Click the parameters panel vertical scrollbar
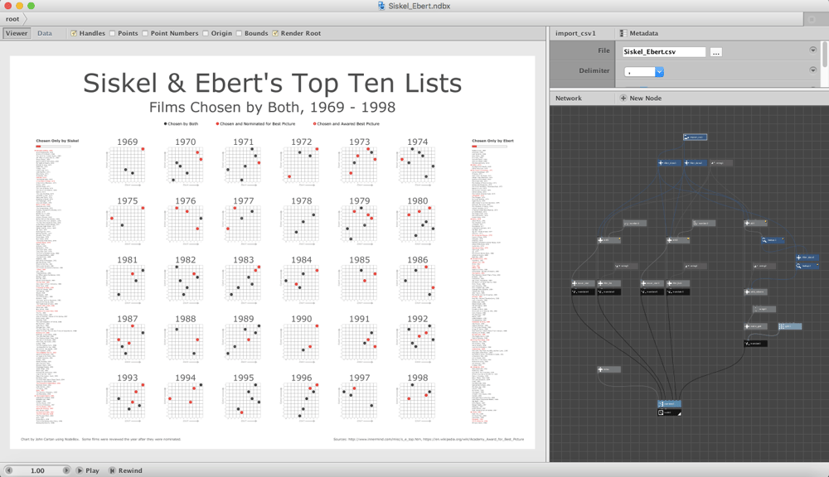Viewport: 829px width, 477px height. [x=825, y=55]
